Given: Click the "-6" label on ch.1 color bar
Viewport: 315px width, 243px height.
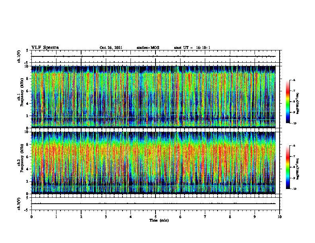Looking at the screenshot, I should pos(294,80).
